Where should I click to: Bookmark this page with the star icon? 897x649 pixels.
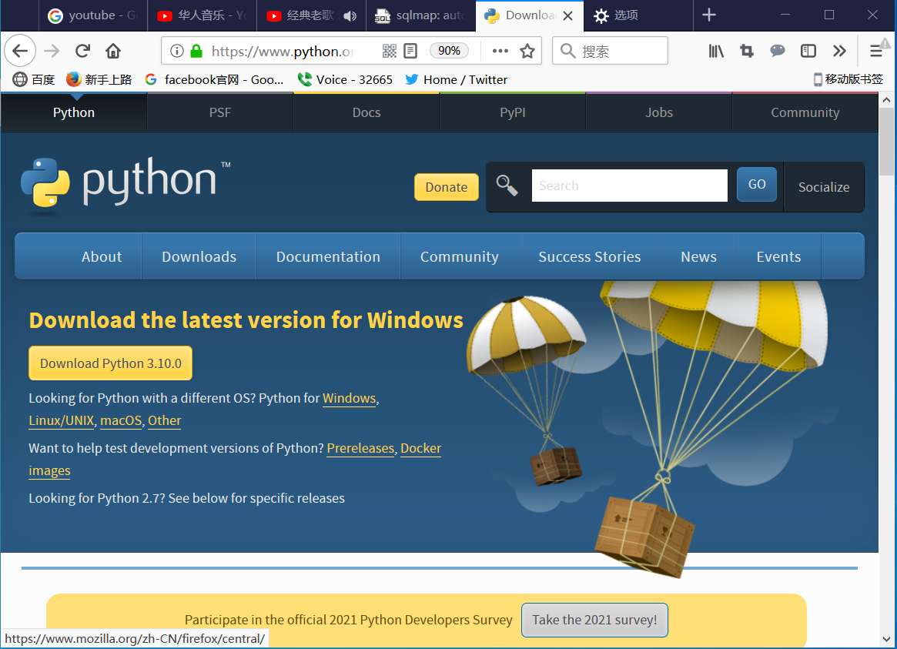point(527,52)
